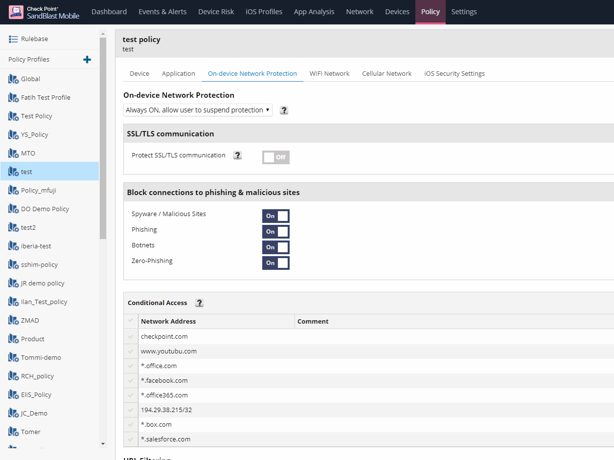
Task: Click help icon beside Protect SSL/TLS communication
Action: (237, 155)
